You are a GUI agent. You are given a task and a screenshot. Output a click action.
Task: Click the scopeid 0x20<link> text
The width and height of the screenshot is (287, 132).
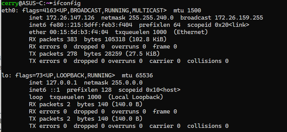click(x=218, y=25)
